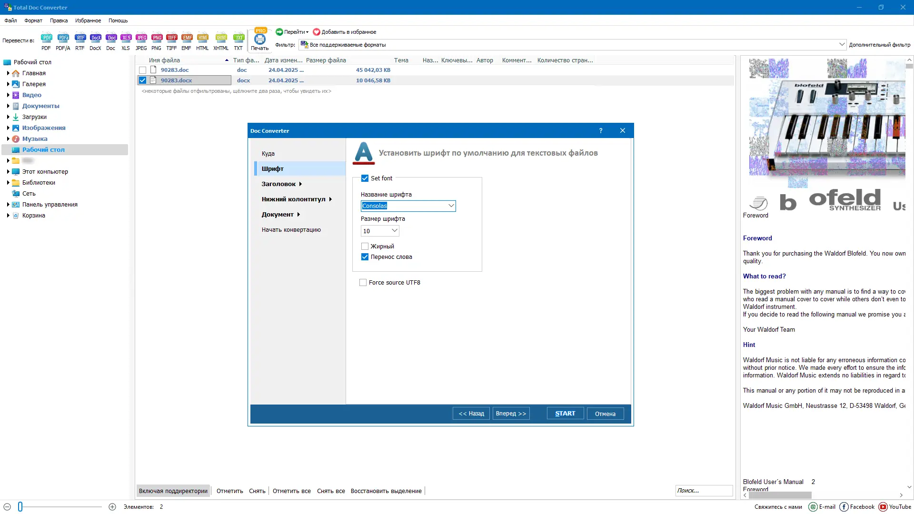Open the Print PRO feature
914x514 pixels.
pyautogui.click(x=260, y=38)
